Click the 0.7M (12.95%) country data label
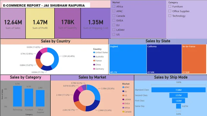This screenshot has height=116, width=207. pos(27,54)
